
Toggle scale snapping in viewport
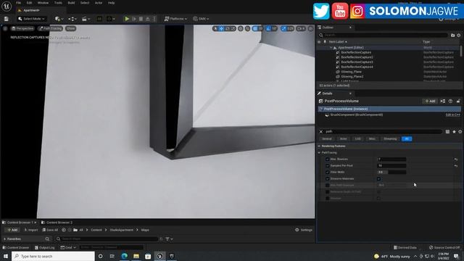coord(283,28)
